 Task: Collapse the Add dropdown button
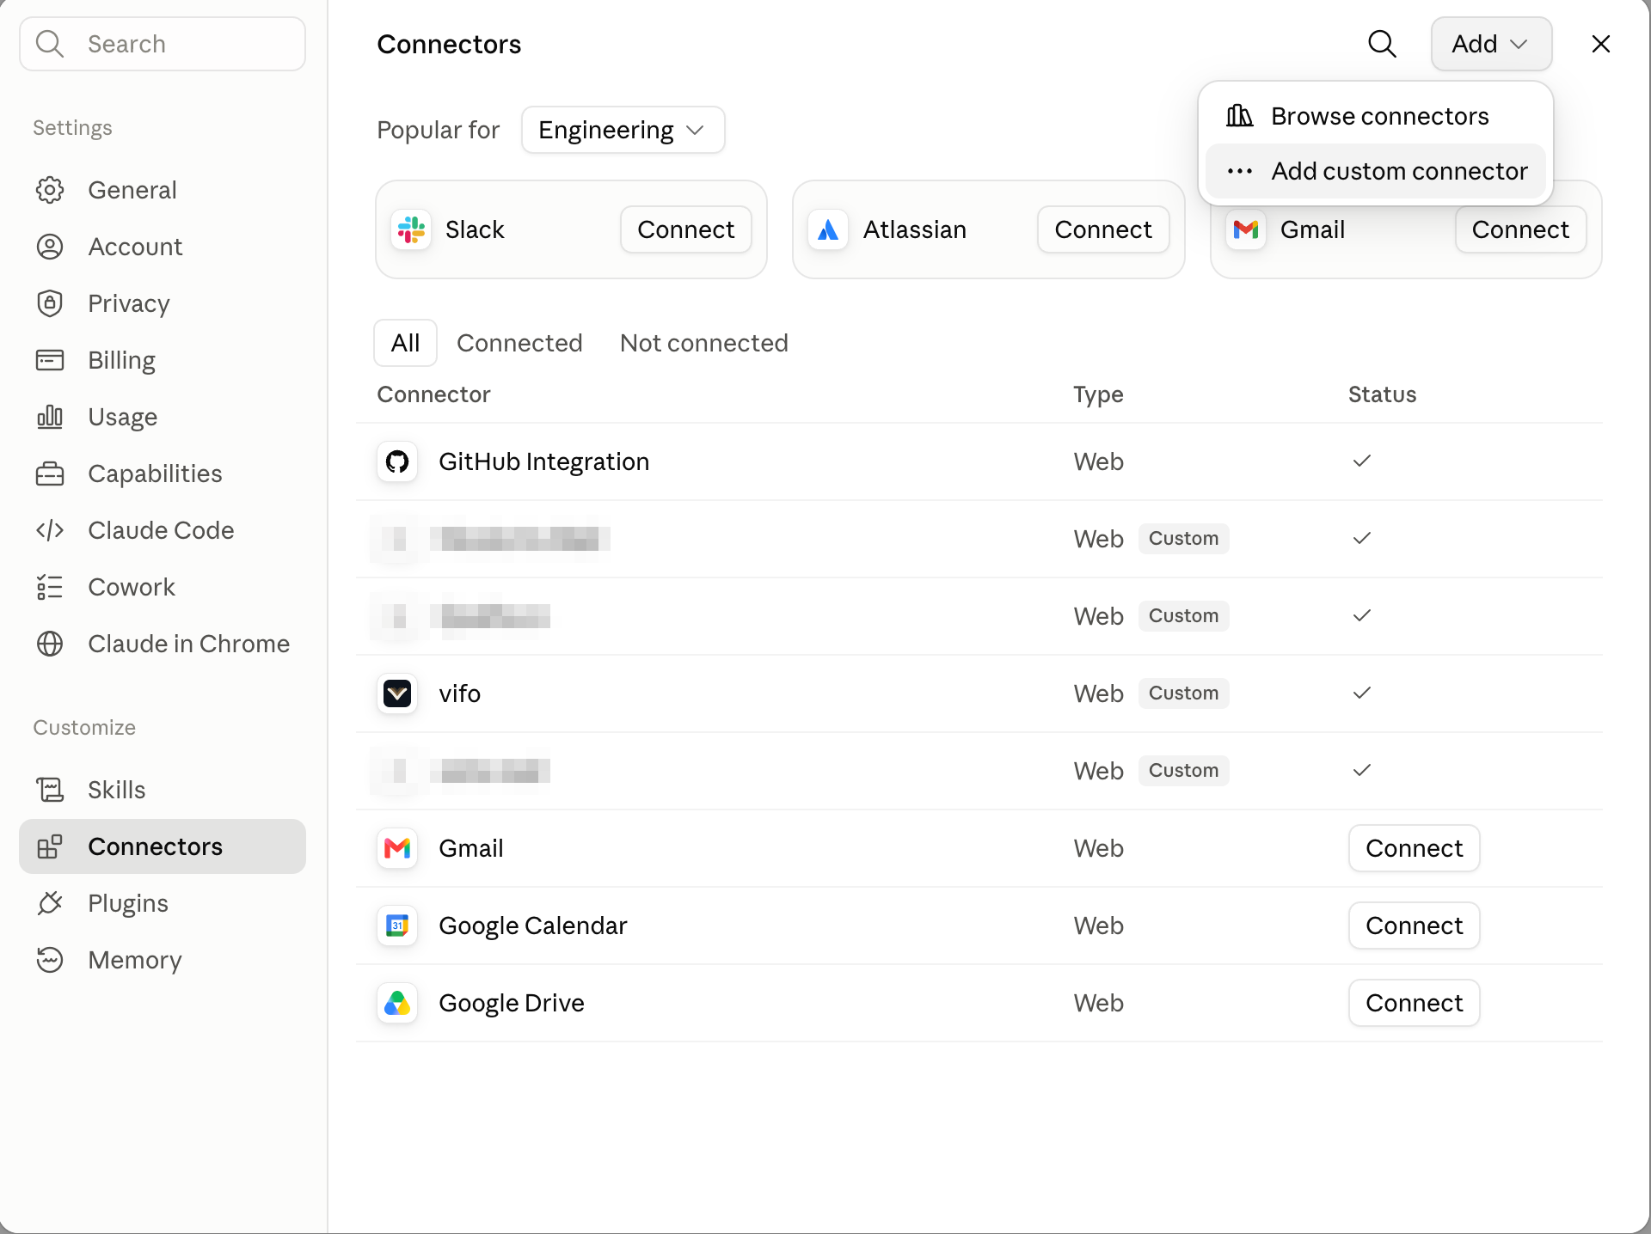pyautogui.click(x=1491, y=44)
